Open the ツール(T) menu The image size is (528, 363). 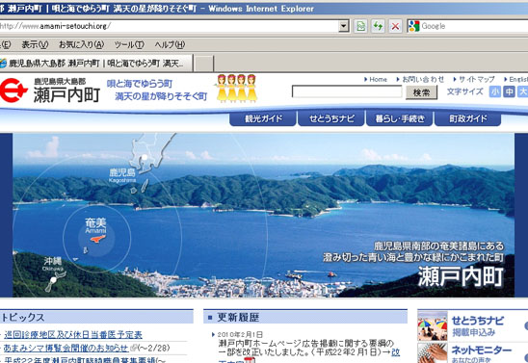[129, 44]
